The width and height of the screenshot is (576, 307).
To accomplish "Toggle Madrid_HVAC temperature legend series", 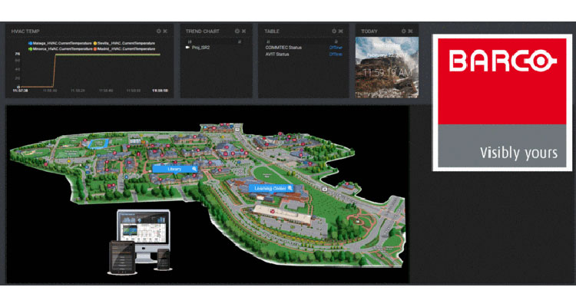I will 124,49.
